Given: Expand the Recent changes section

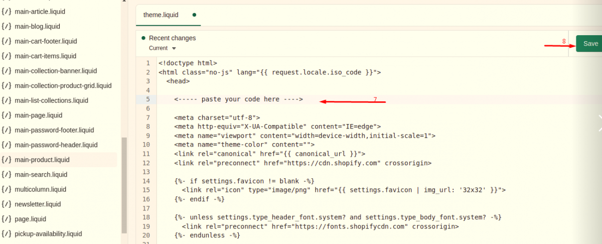Looking at the screenshot, I should click(172, 38).
